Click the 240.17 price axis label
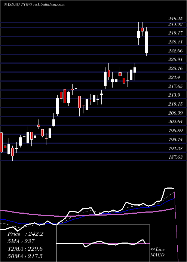The image size is (187, 262). tap(175, 33)
